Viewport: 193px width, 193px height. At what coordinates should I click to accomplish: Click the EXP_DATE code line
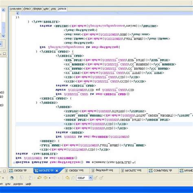(117, 60)
